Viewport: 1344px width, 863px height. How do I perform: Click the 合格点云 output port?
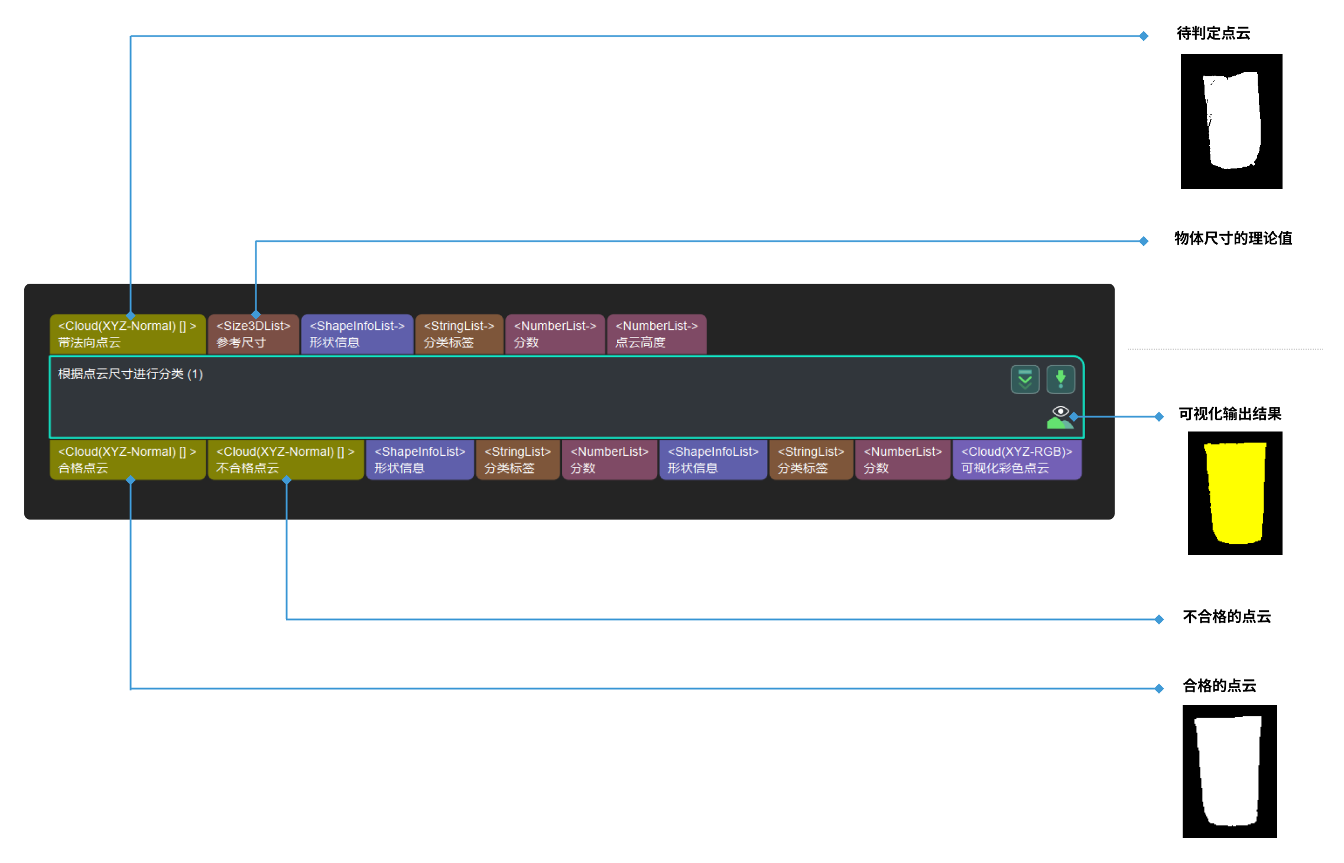127,459
